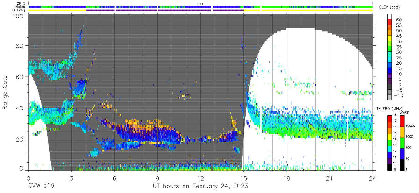Click the noise legend value 10000
Screen dimensions: 419x193
click(411, 126)
